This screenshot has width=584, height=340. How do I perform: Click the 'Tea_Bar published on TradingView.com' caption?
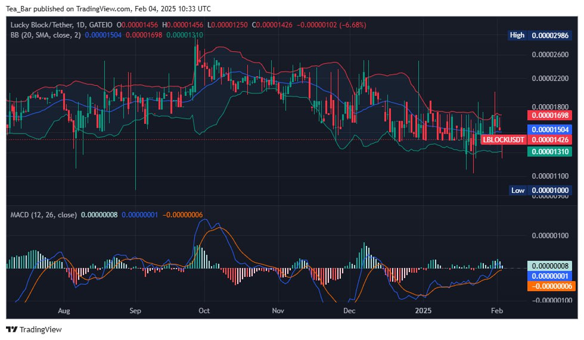coord(68,8)
